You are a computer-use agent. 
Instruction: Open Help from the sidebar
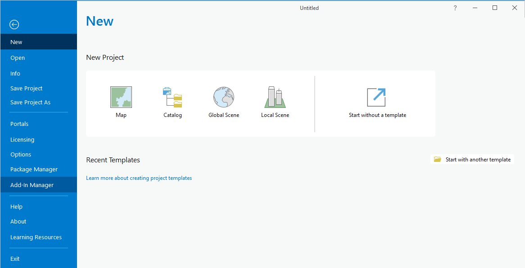tap(39, 206)
